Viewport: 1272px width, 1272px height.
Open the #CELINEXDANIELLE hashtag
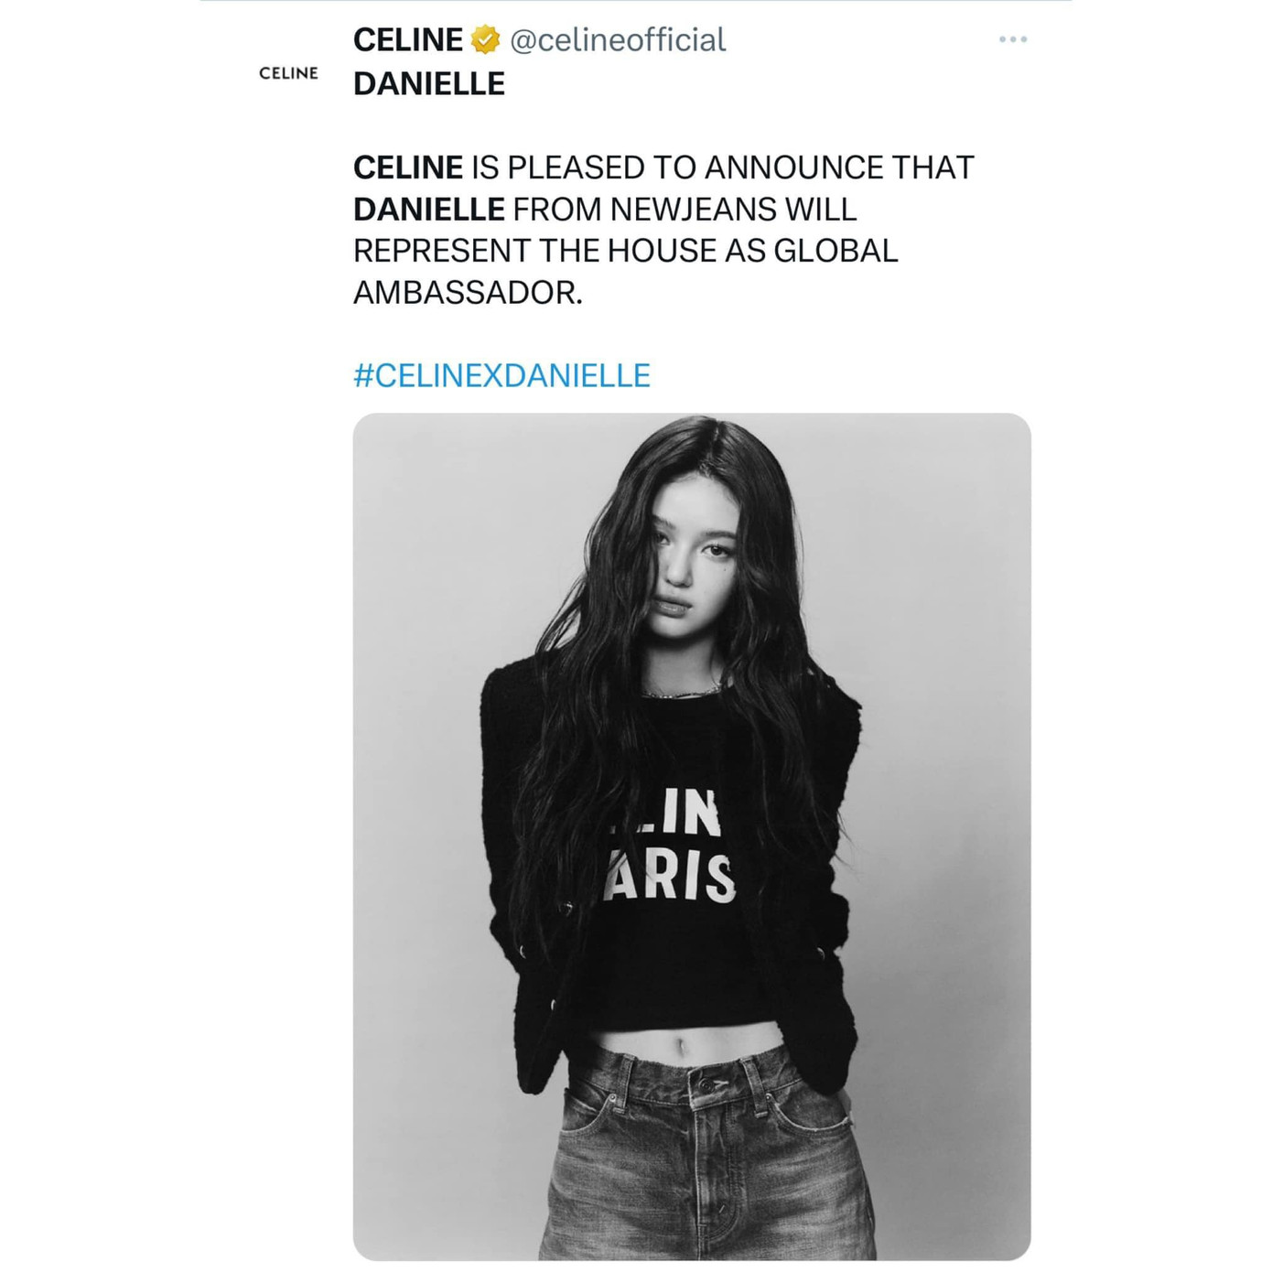[501, 375]
